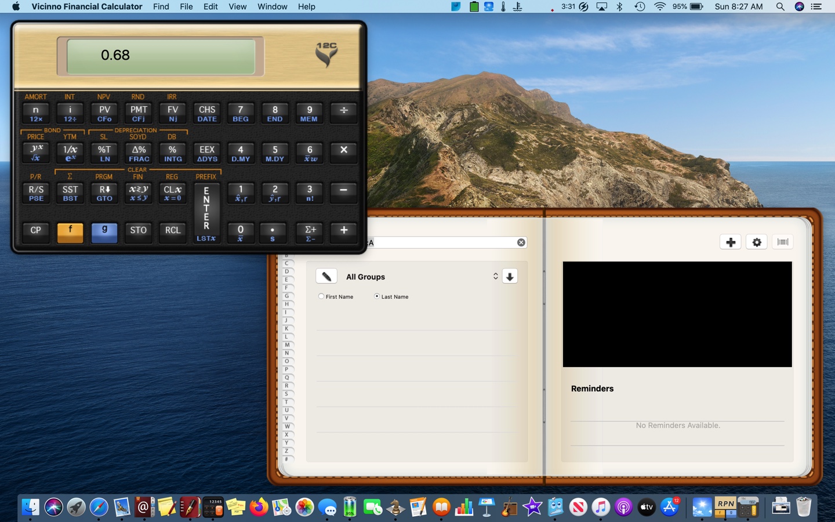
Task: Click the calculator's n / 12x key
Action: 36,114
